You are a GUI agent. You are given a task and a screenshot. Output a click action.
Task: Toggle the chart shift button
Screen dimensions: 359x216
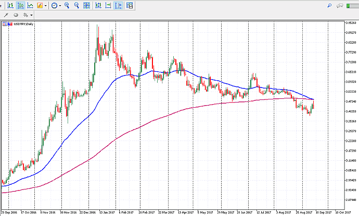pos(108,6)
